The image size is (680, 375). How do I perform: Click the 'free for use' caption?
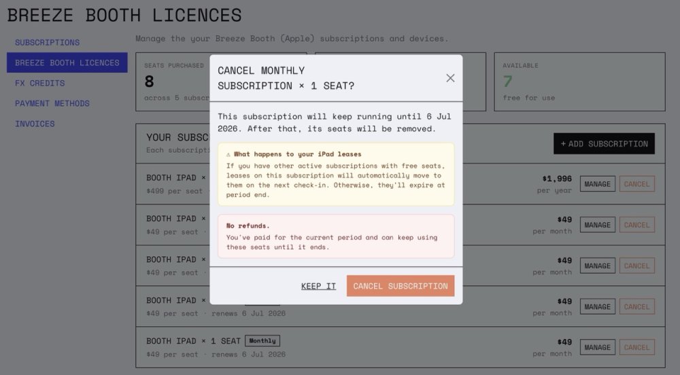point(528,98)
